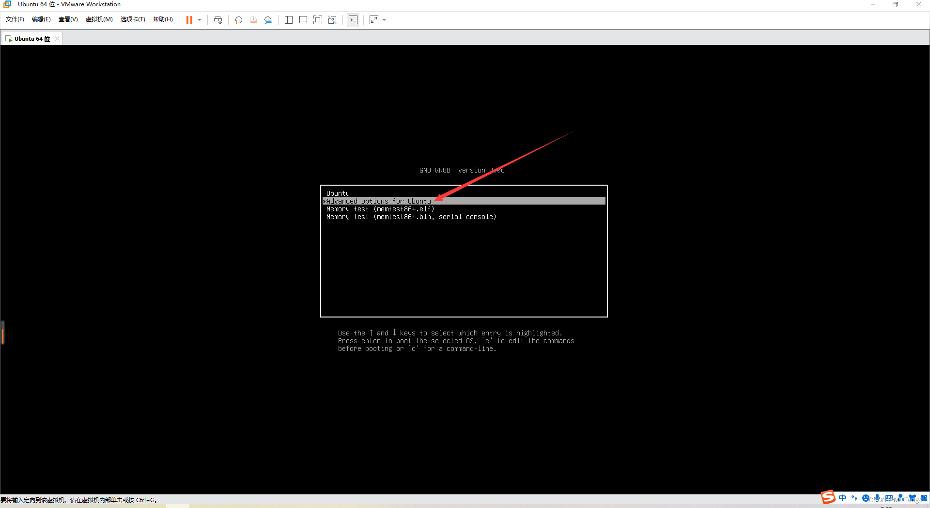Click the VMware Workstation title bar icon

7,4
